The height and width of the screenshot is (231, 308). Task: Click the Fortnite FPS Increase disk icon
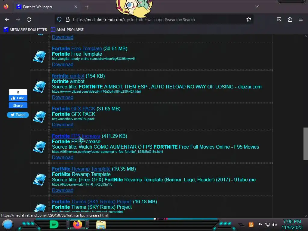pos(40,147)
